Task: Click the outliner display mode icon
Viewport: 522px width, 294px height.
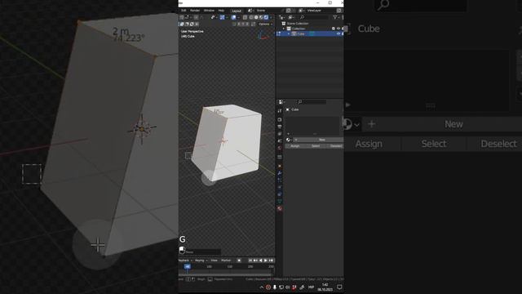Action: [x=291, y=17]
